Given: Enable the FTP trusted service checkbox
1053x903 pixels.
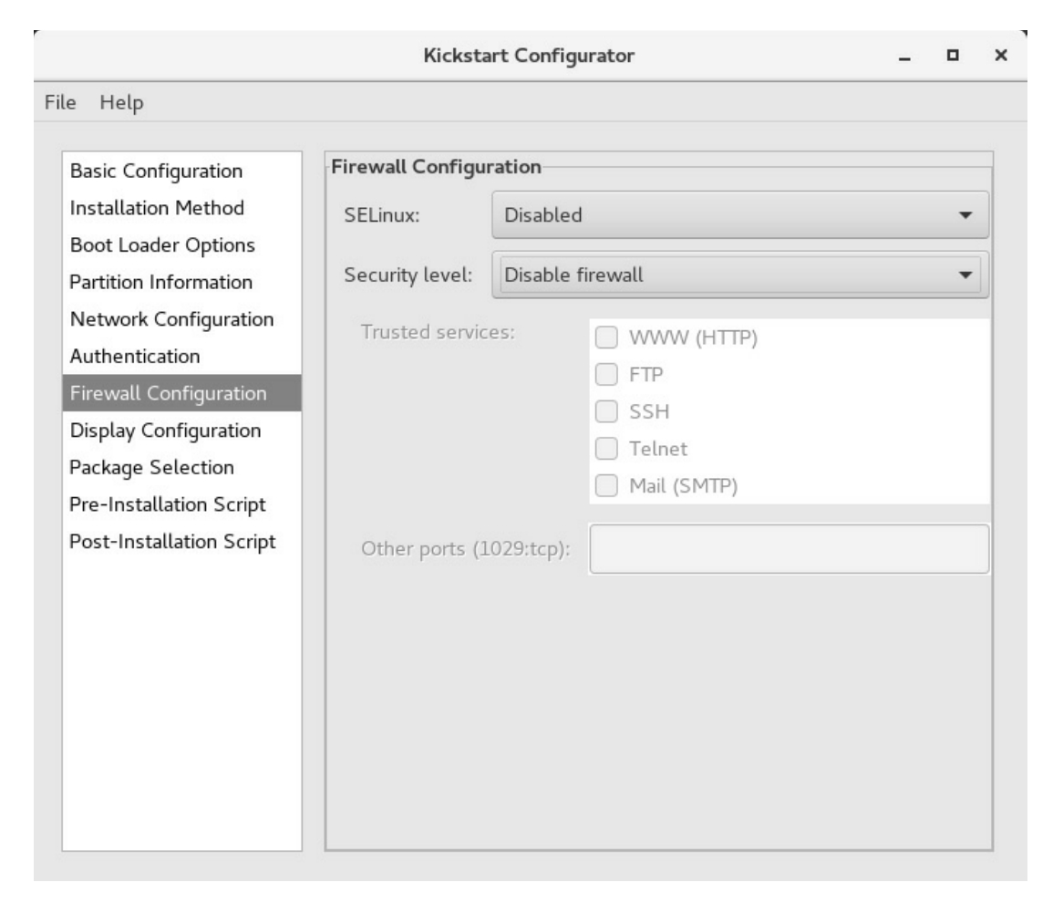Looking at the screenshot, I should point(606,376).
